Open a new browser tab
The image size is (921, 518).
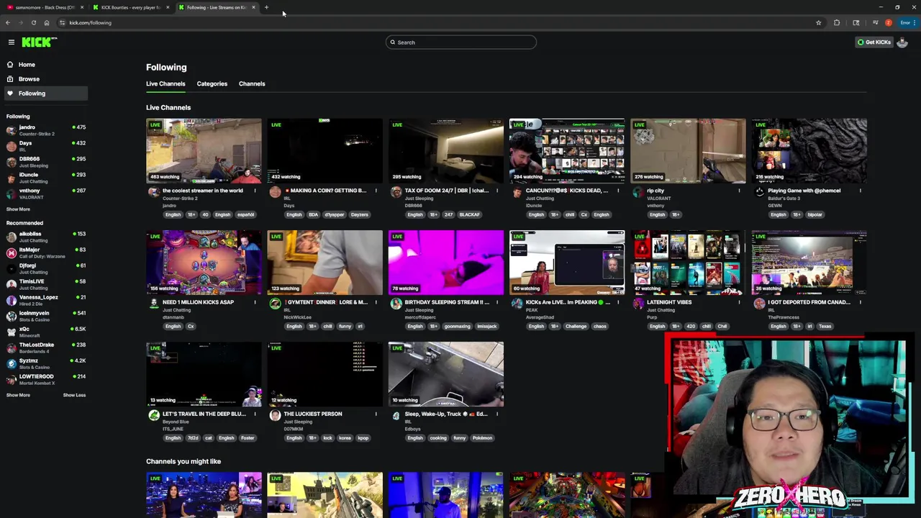click(266, 7)
